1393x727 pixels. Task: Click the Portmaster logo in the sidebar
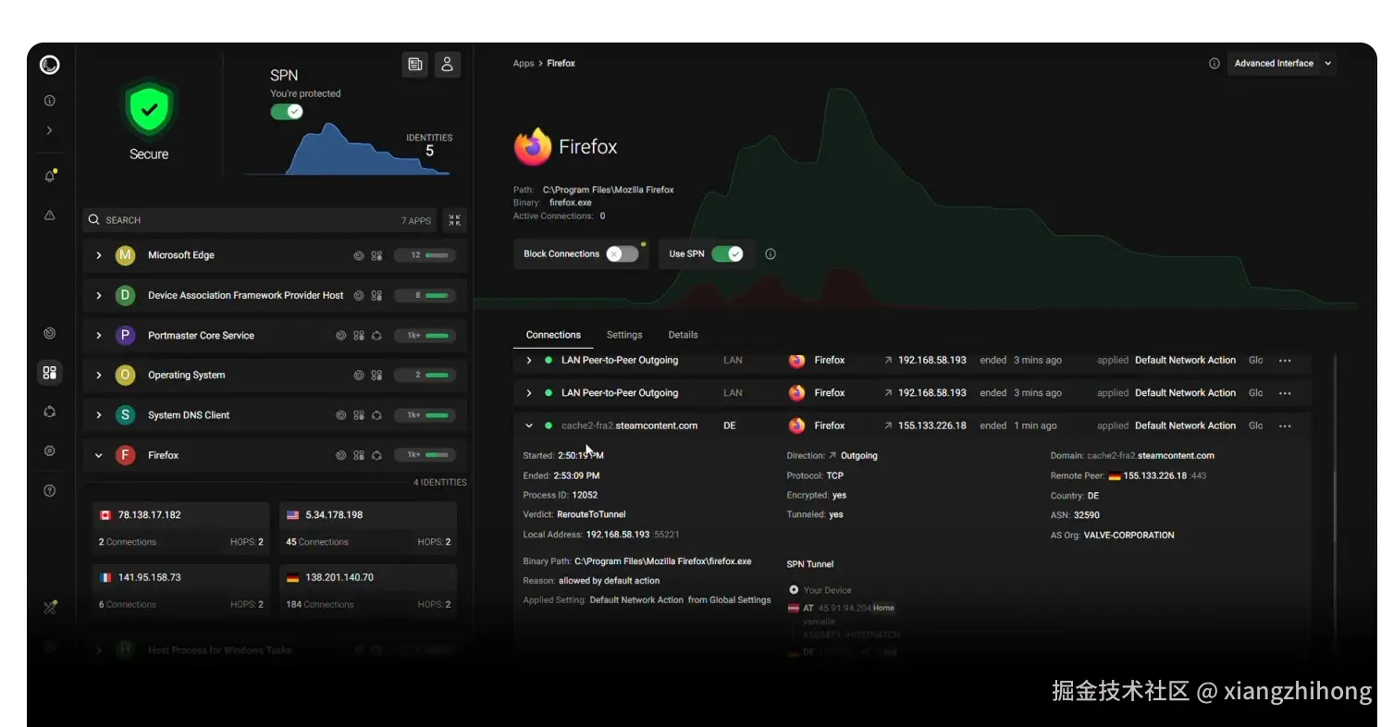[x=50, y=65]
